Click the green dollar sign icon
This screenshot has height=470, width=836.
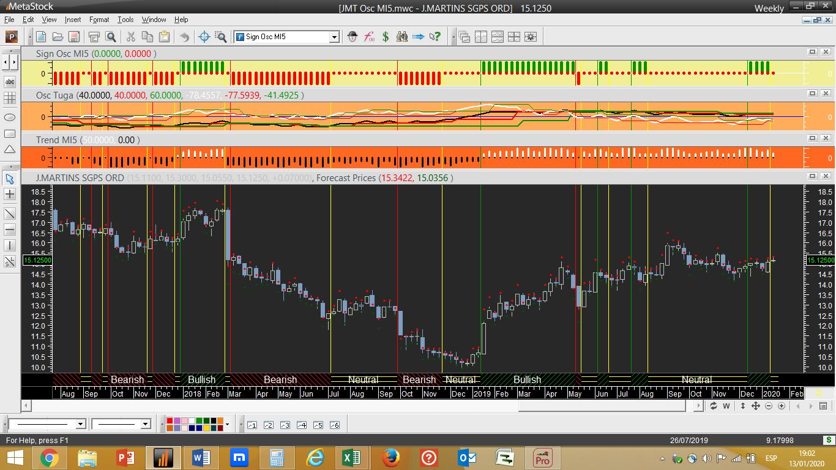point(386,37)
